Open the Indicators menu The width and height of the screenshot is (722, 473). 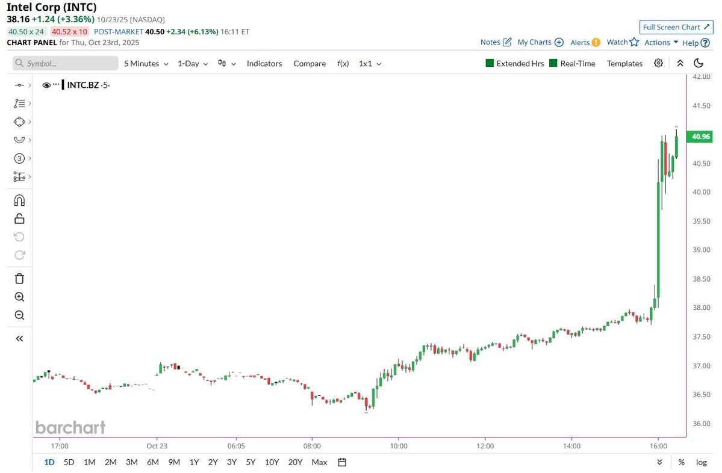pos(264,64)
